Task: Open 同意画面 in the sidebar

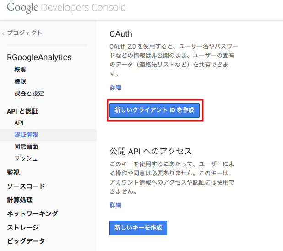Action: [x=26, y=147]
